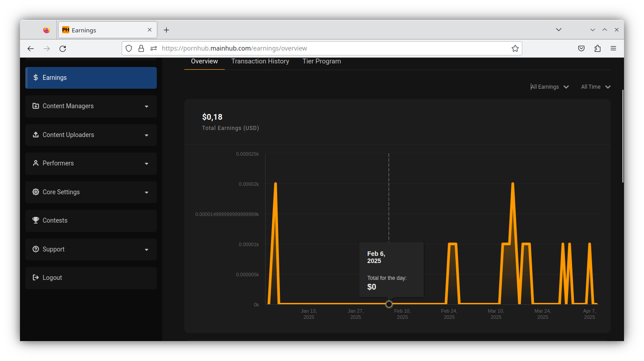Click the Earnings sidebar entry
Viewport: 644px width, 361px height.
coord(54,77)
